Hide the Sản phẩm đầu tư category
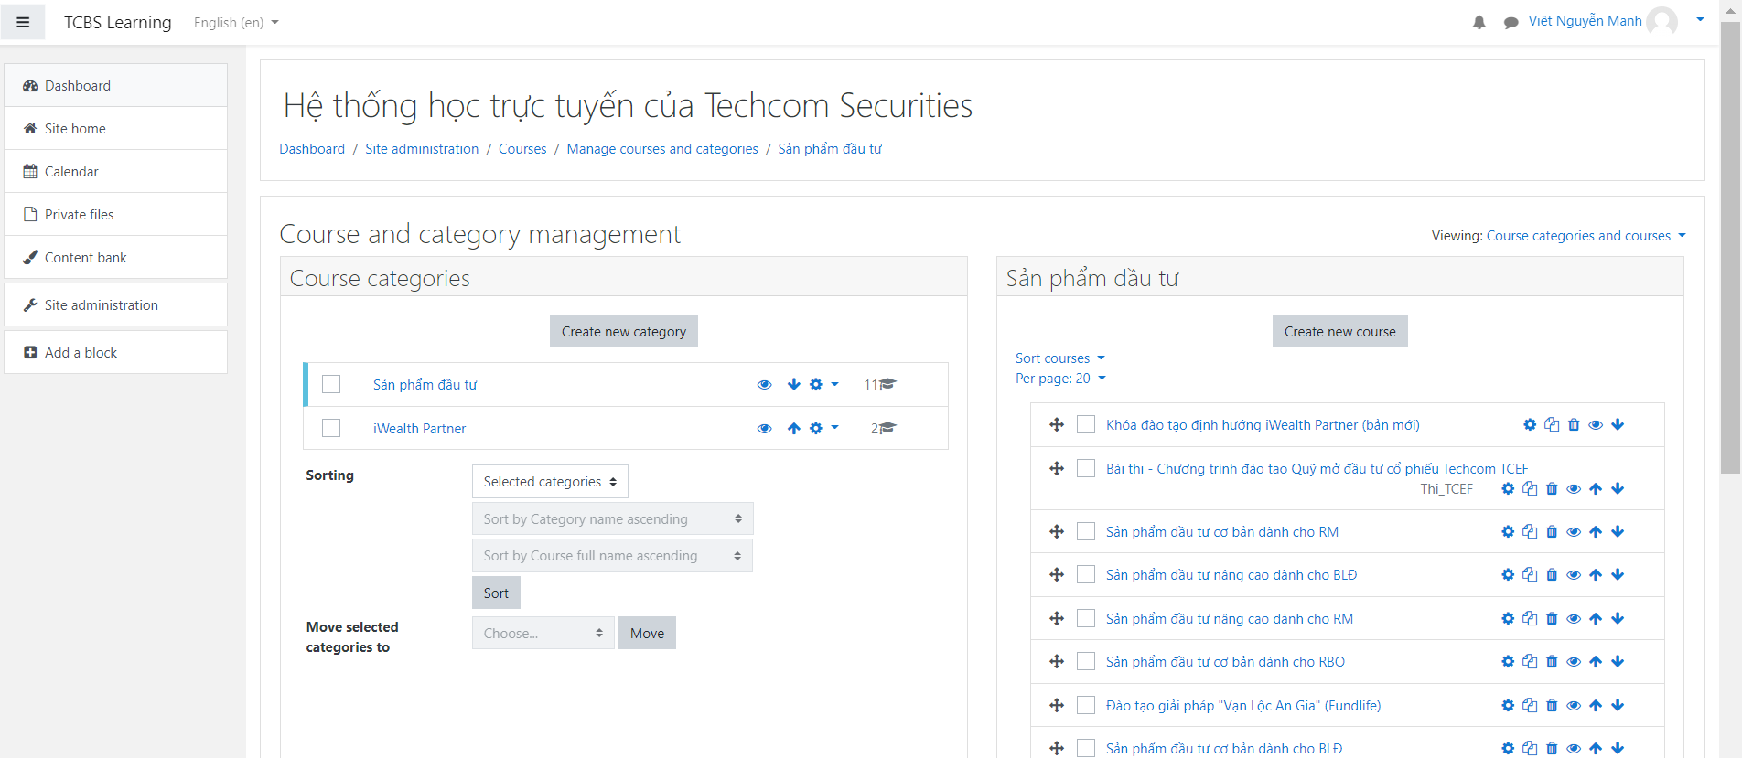1742x758 pixels. coord(765,384)
